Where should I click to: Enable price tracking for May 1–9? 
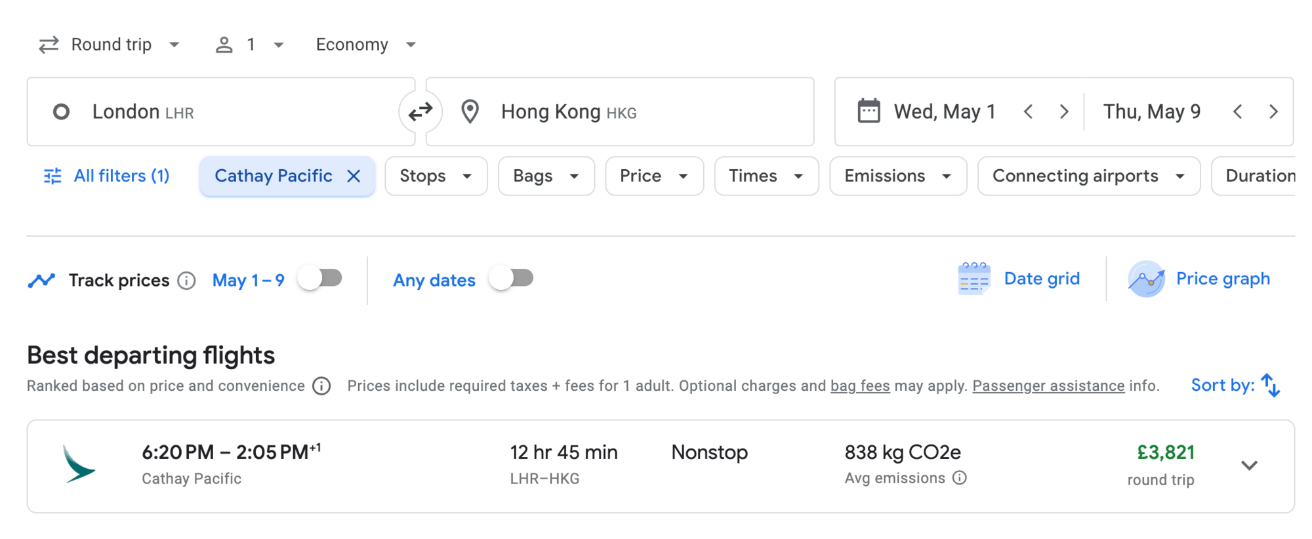pos(320,279)
